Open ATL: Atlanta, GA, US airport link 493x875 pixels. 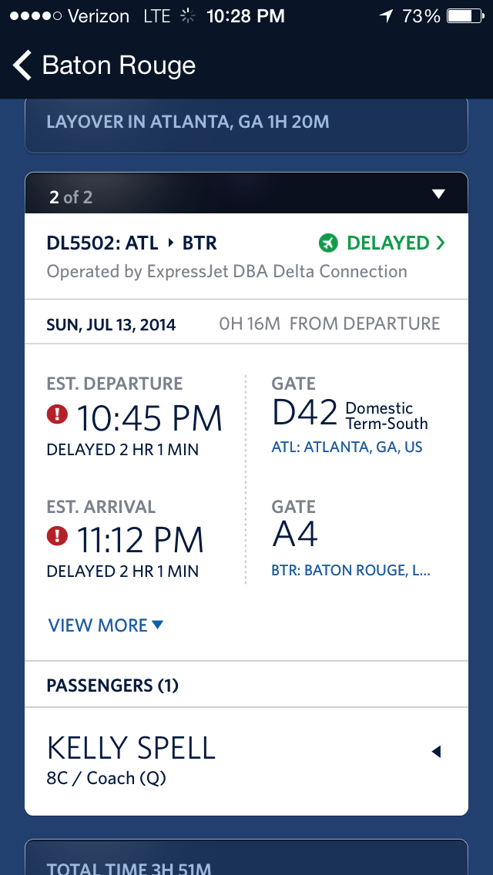tap(347, 448)
